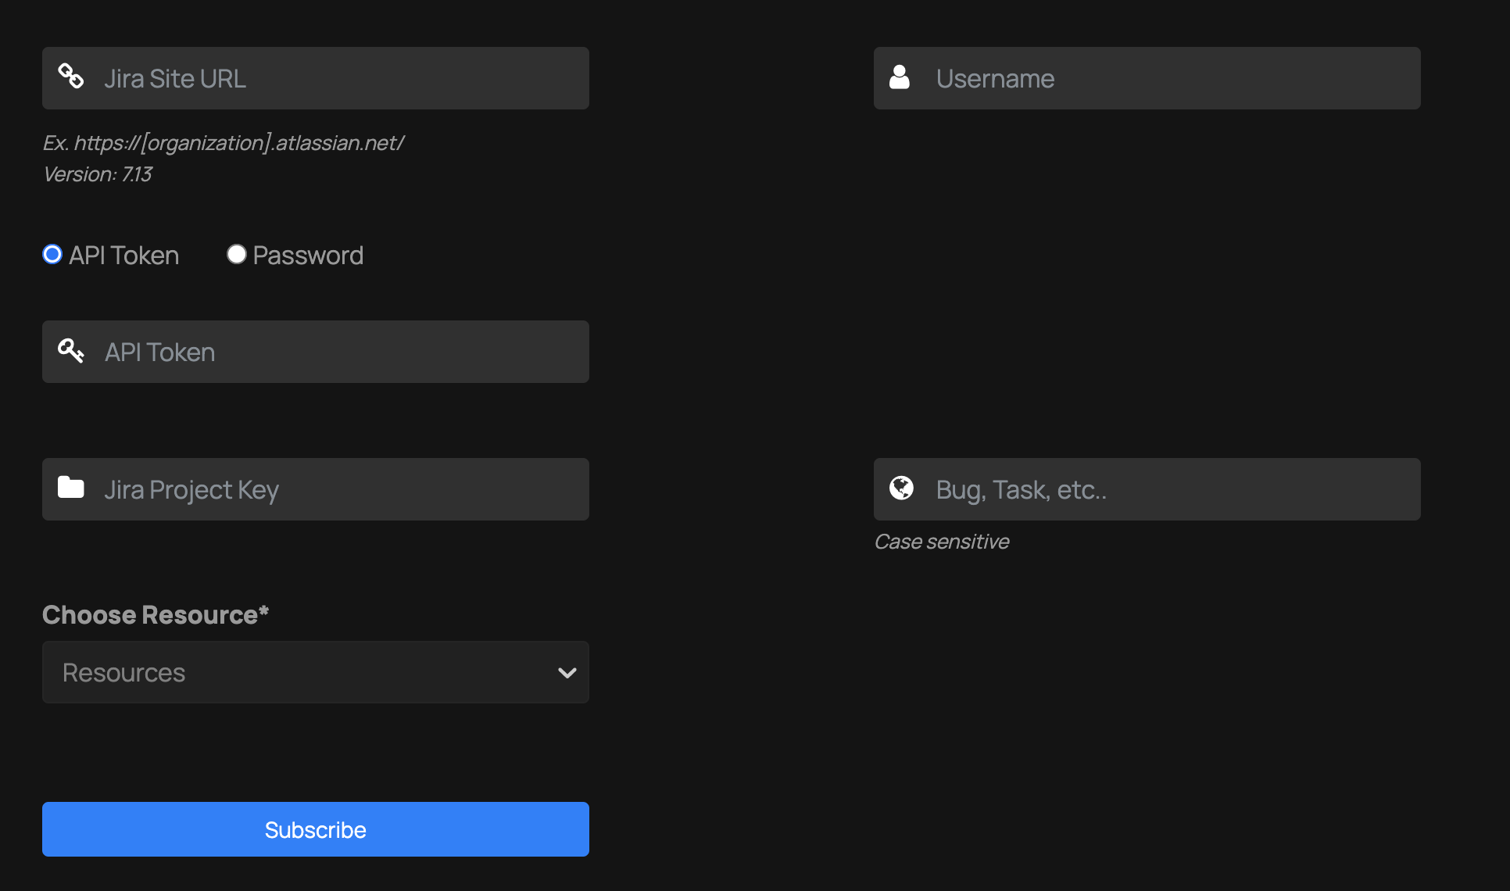Image resolution: width=1510 pixels, height=891 pixels.
Task: Click the 'Choose Resource*' label
Action: tap(156, 615)
